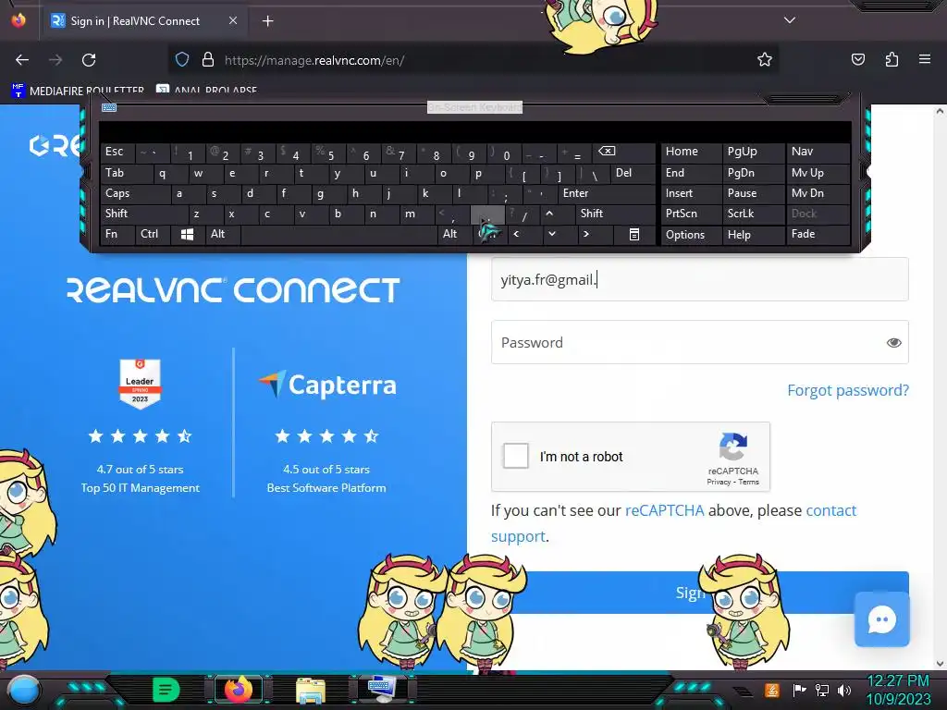
Task: Open the on-screen keyboard title bar icon
Action: tap(109, 107)
